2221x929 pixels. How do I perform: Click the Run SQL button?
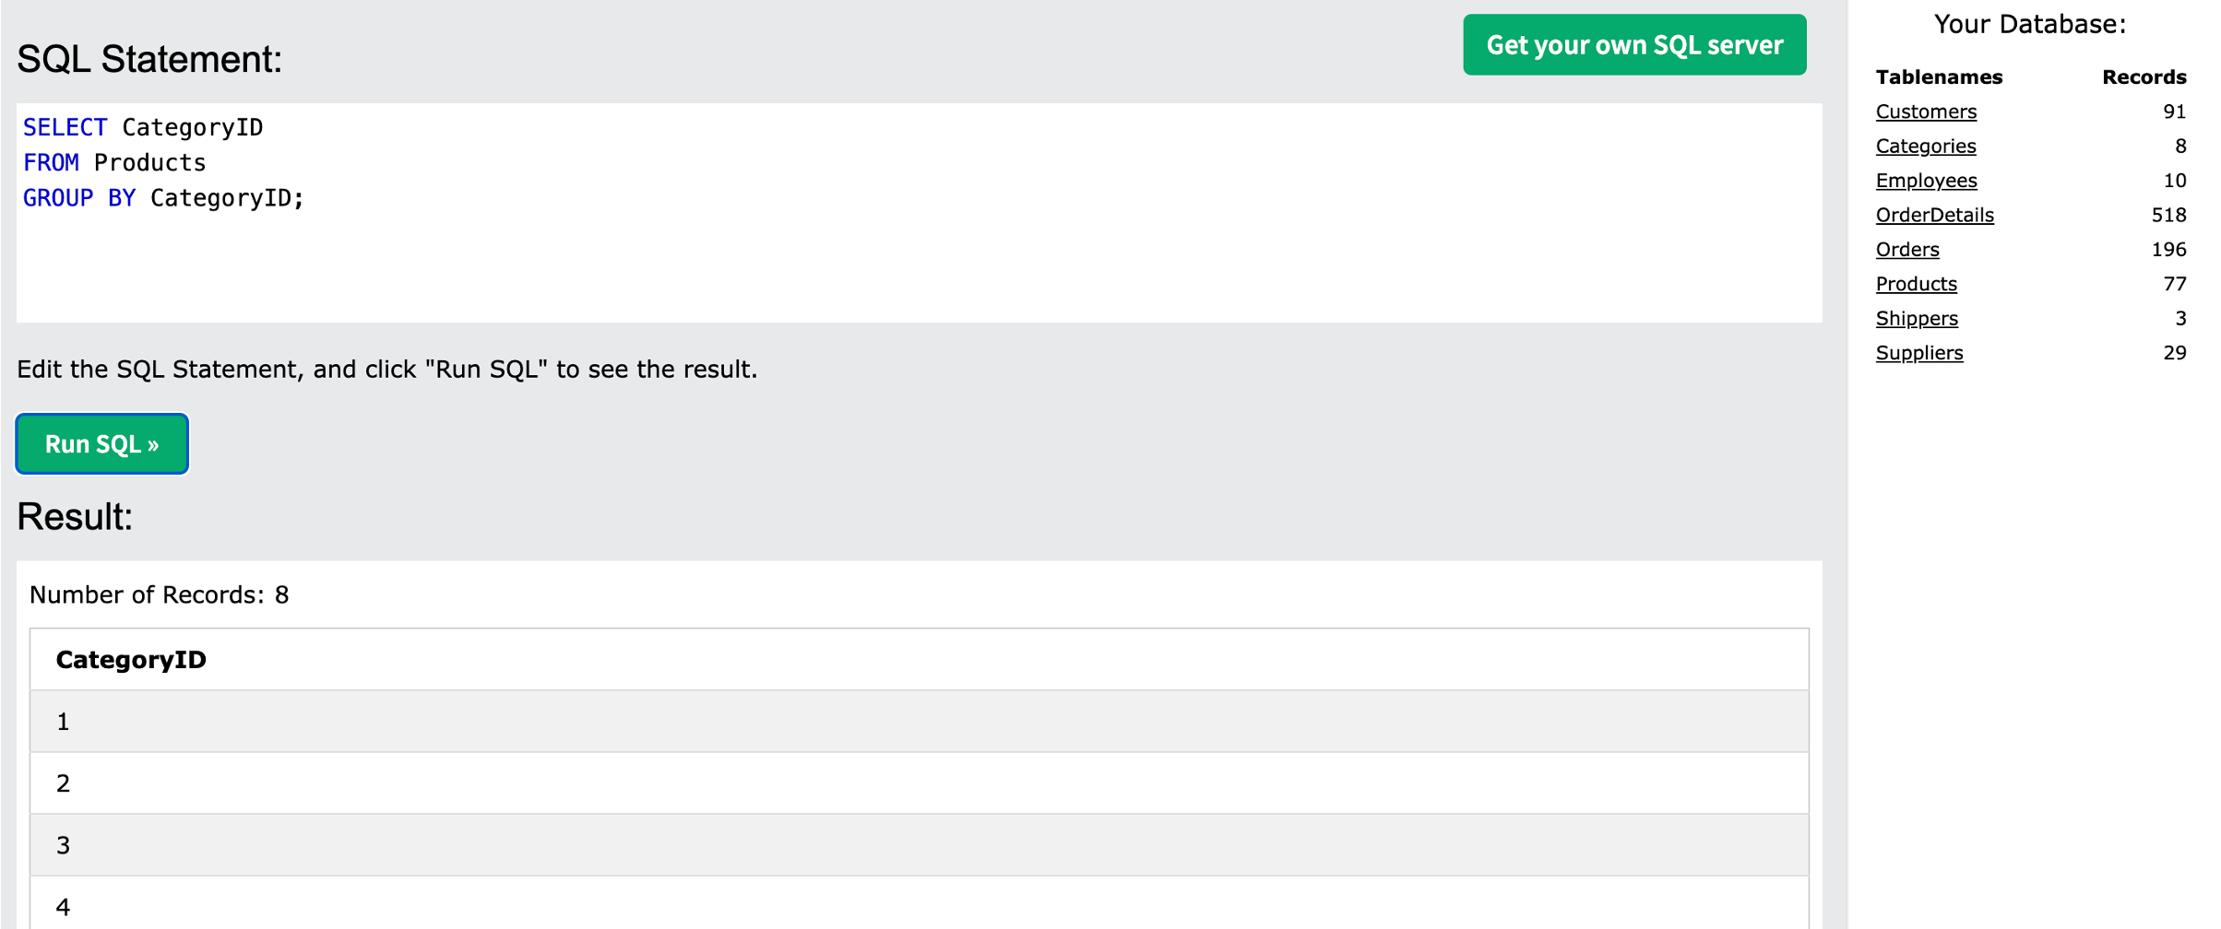click(x=101, y=444)
